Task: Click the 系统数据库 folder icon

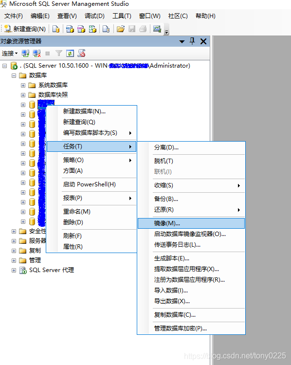Action: tap(32, 85)
